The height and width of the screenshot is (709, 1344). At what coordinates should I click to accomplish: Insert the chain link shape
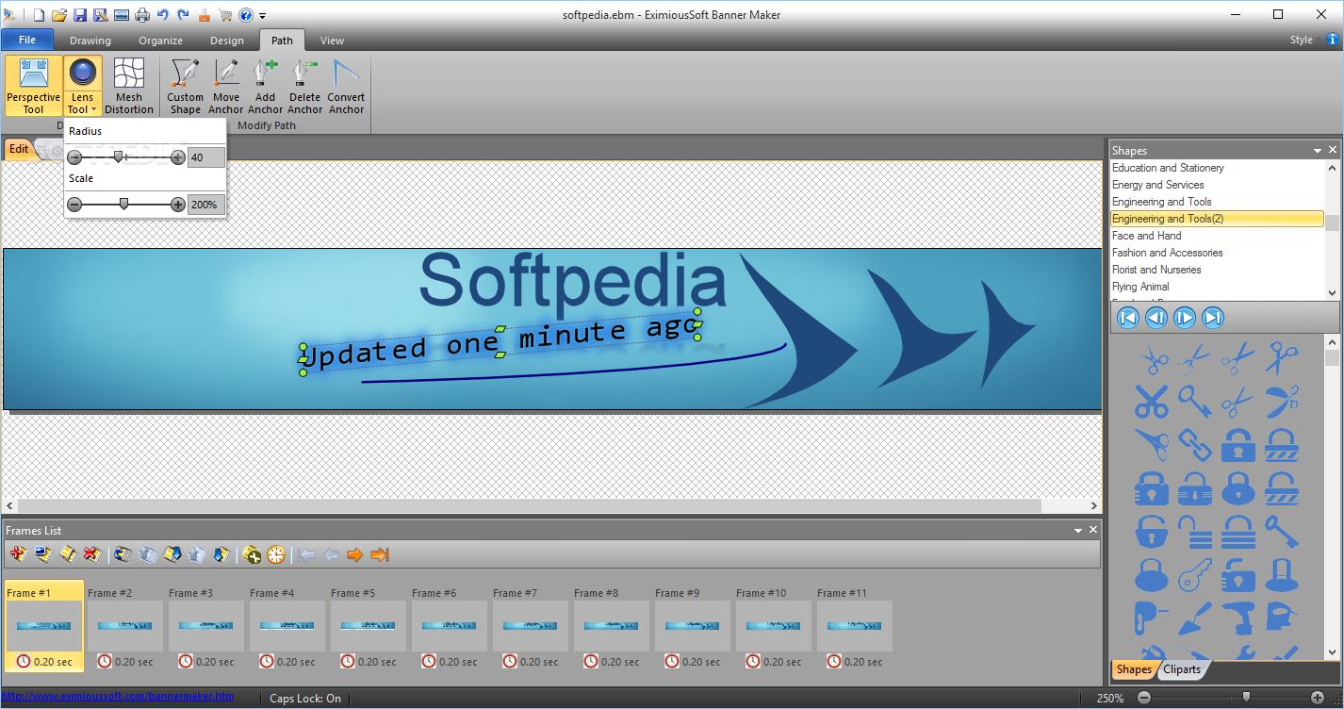pos(1194,443)
